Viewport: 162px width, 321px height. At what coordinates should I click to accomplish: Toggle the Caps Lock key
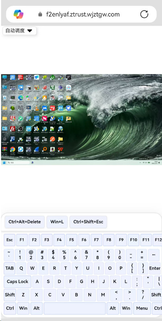pos(17,282)
